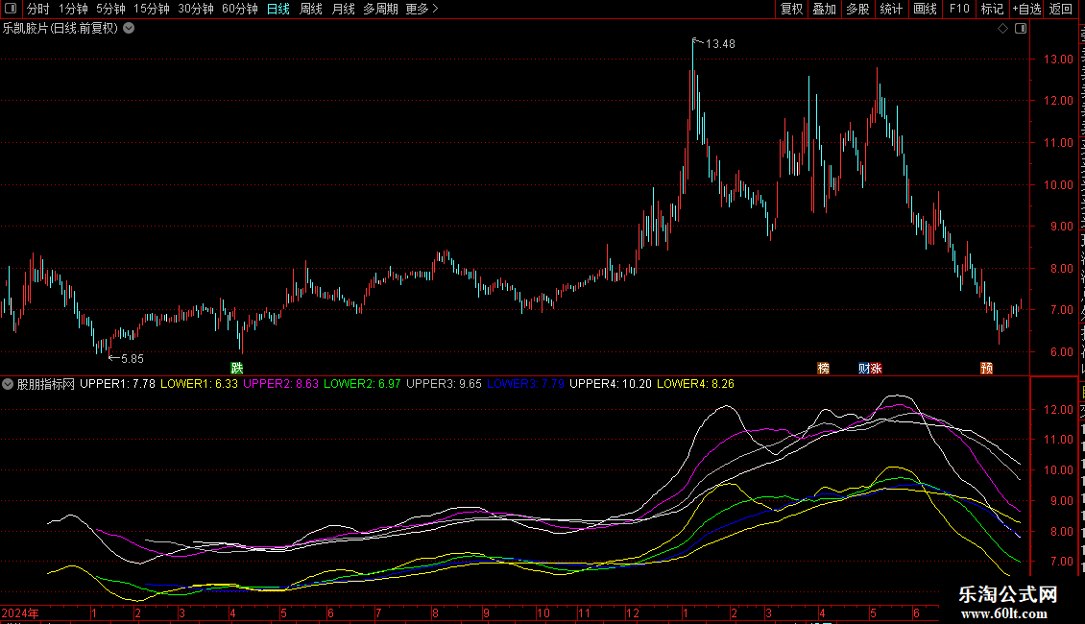Click the 涨 event marker

(x=876, y=368)
